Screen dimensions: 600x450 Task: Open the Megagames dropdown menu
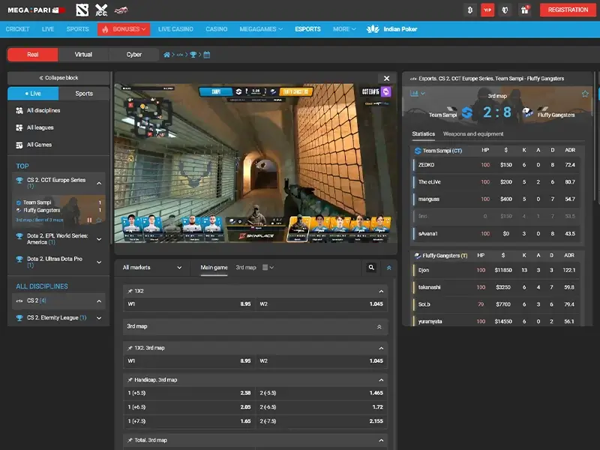click(261, 29)
